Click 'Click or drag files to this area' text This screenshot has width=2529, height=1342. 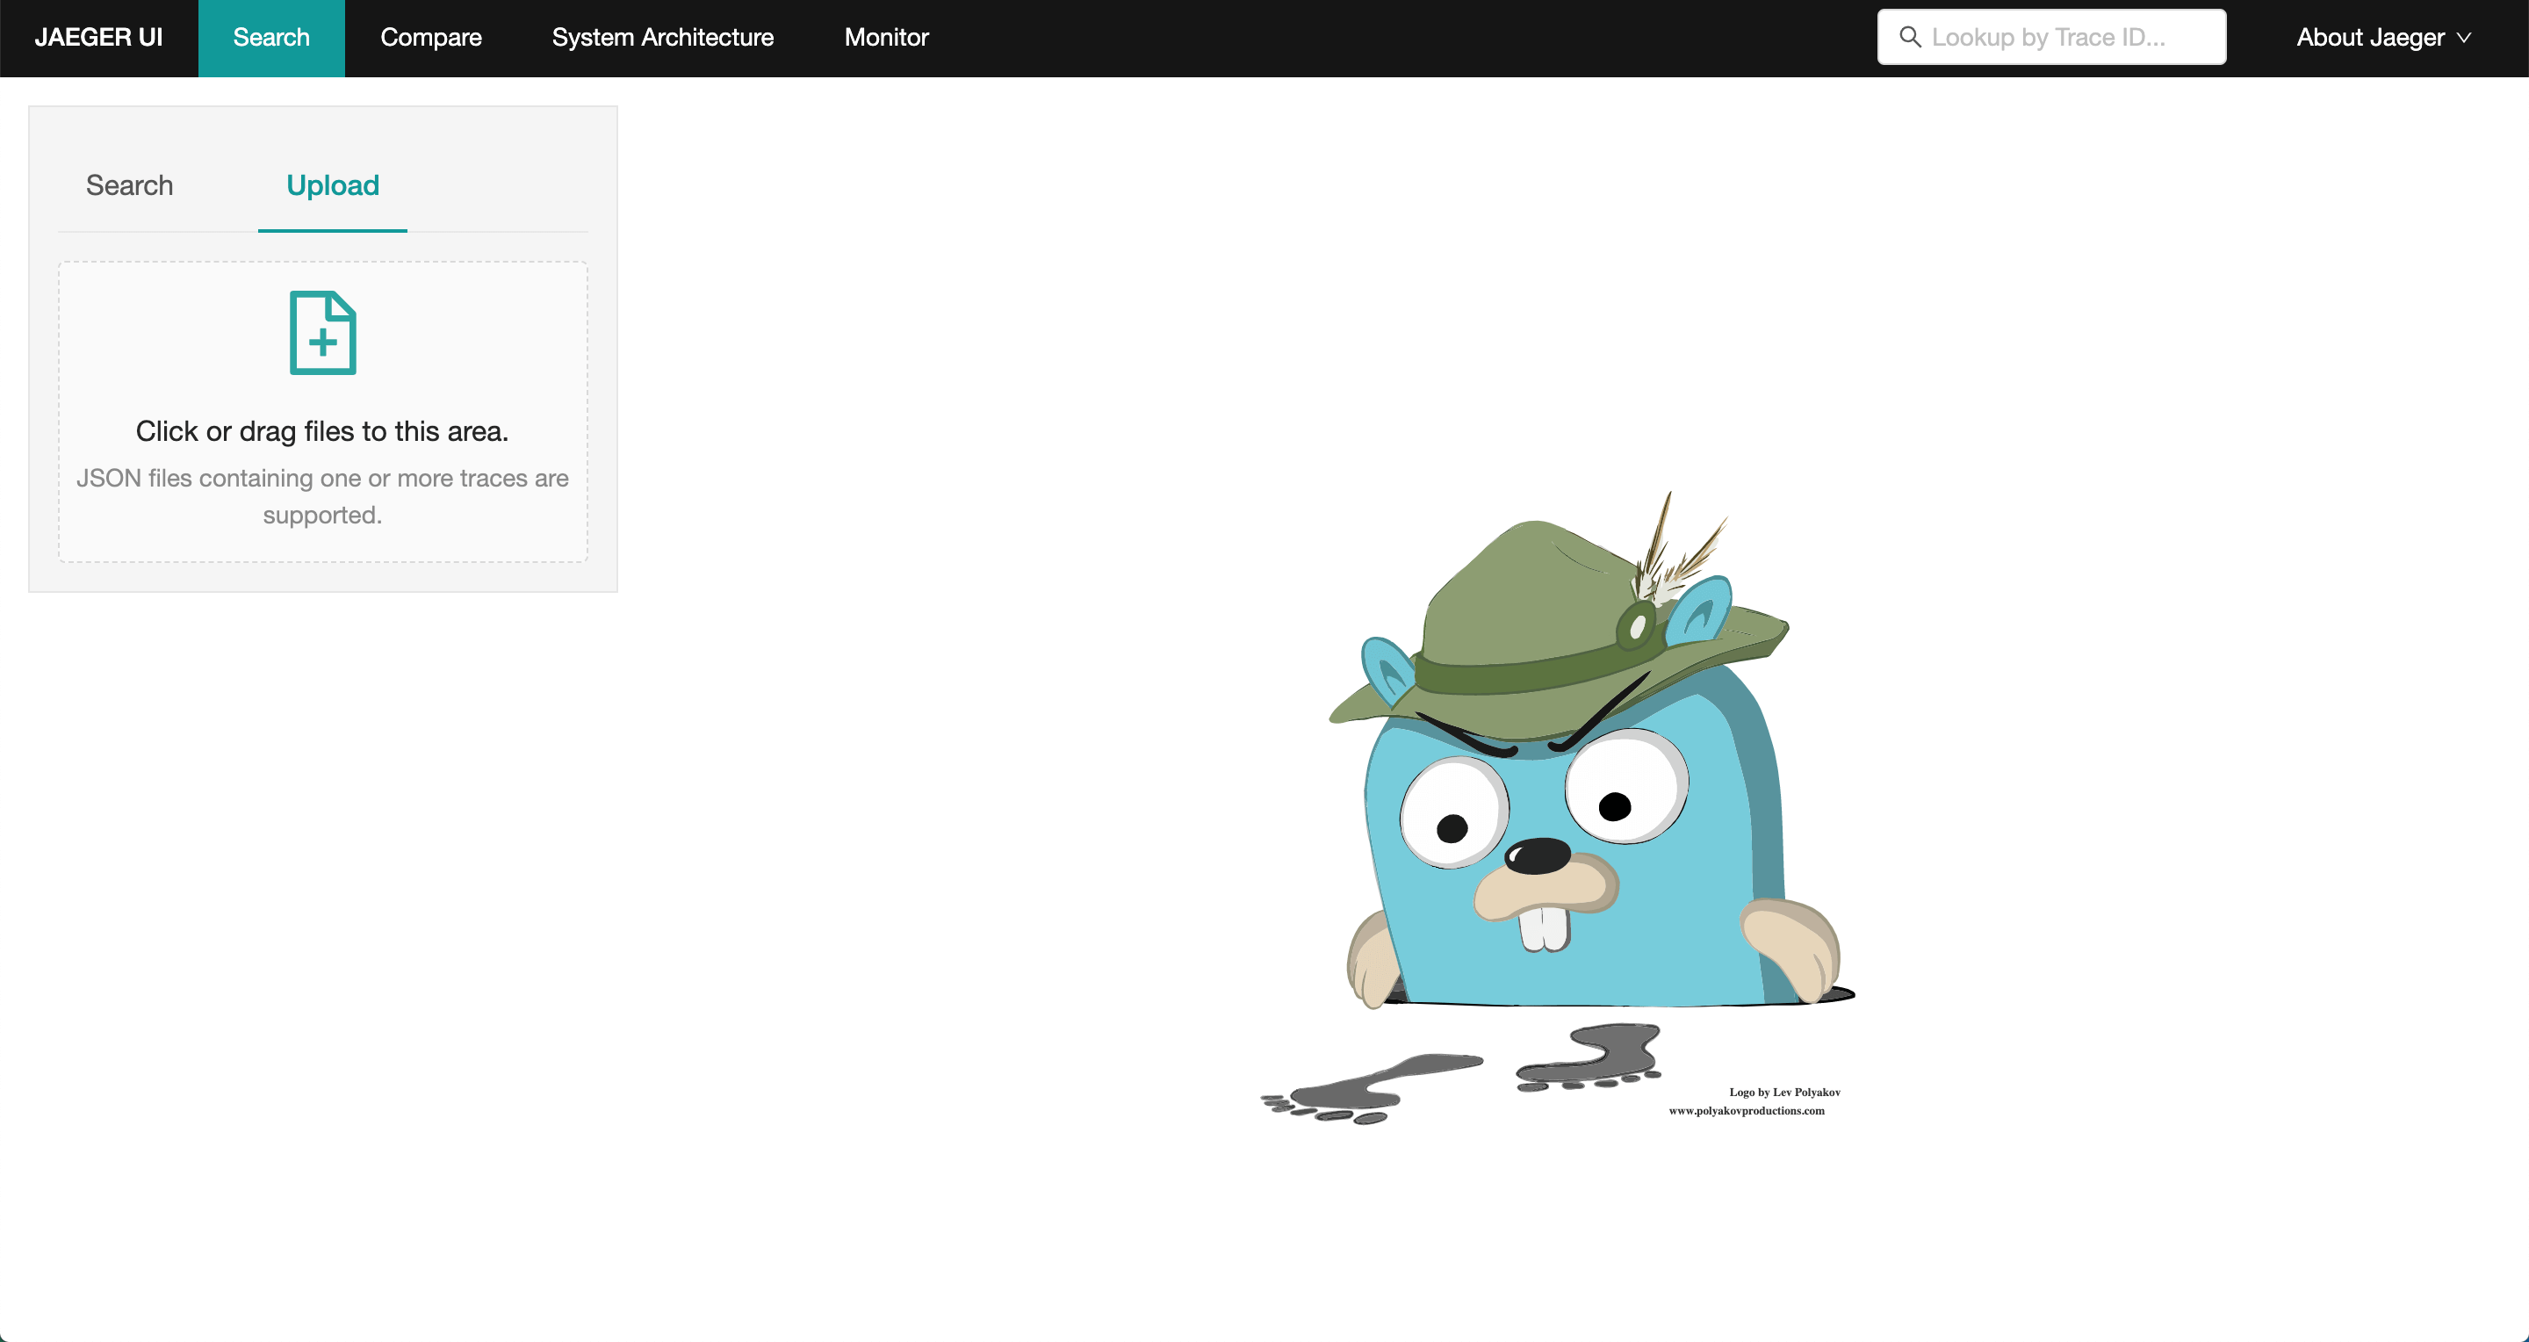click(x=322, y=432)
